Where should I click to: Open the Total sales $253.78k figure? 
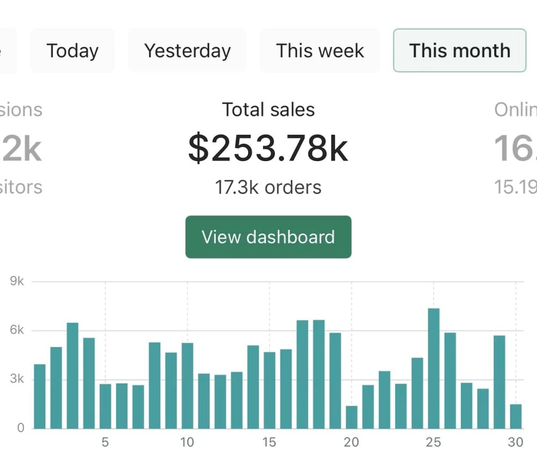(268, 148)
